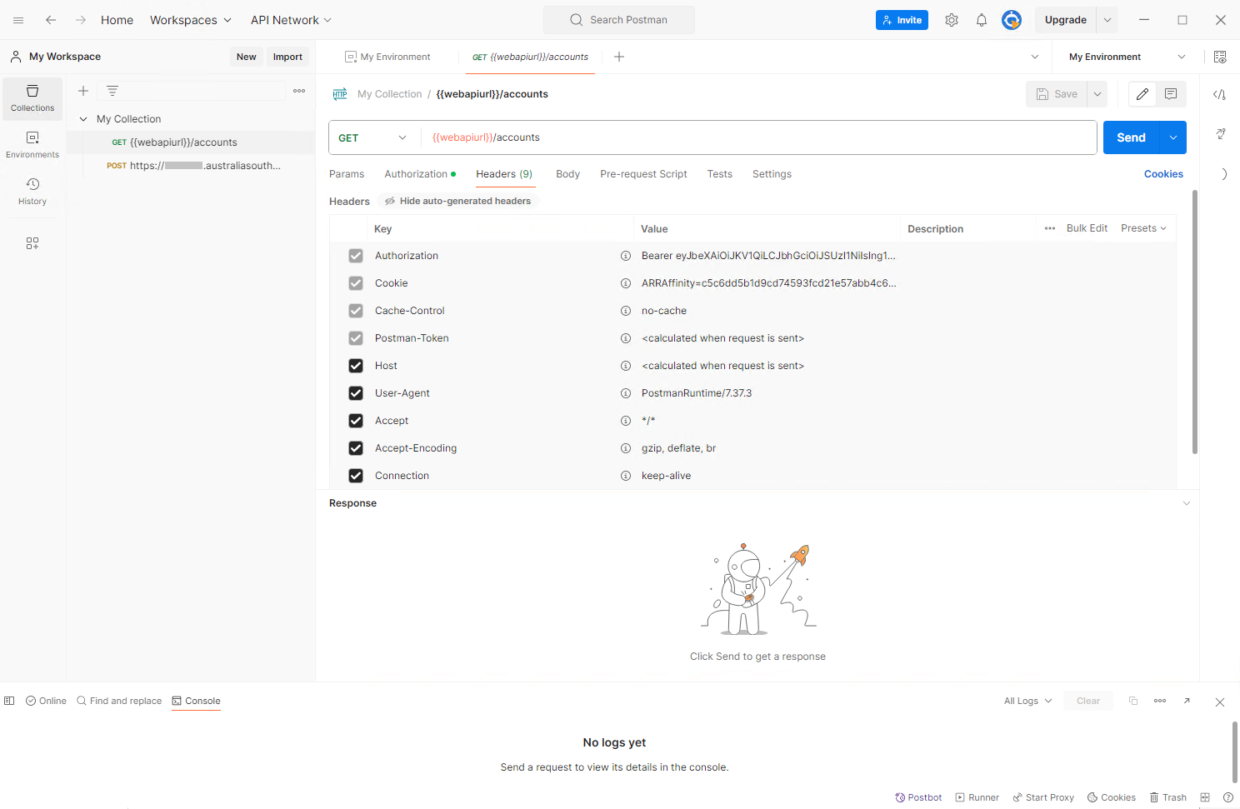
Task: Open the Cookies link
Action: click(1163, 174)
